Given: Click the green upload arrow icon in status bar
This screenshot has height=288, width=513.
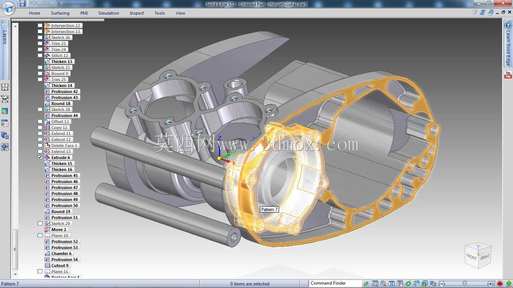Looking at the screenshot, I should 508,284.
